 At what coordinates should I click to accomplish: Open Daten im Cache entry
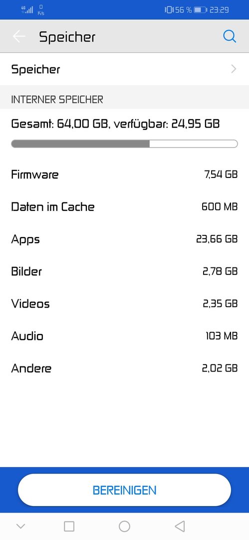pyautogui.click(x=125, y=206)
